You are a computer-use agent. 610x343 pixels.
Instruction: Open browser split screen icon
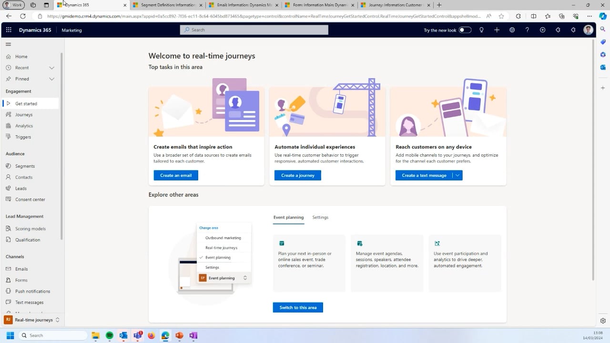pyautogui.click(x=533, y=16)
